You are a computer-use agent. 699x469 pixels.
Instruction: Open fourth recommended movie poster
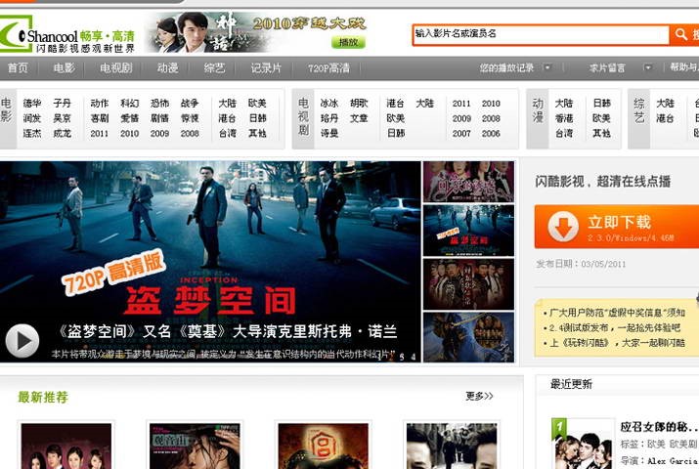(452, 446)
